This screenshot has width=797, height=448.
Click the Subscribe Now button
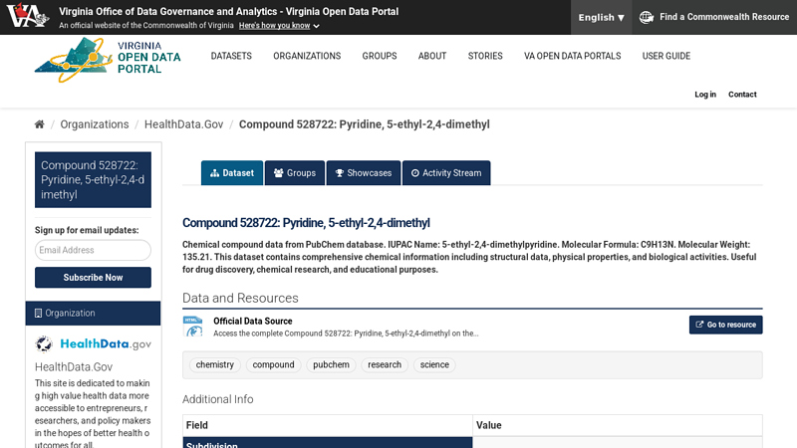point(93,278)
